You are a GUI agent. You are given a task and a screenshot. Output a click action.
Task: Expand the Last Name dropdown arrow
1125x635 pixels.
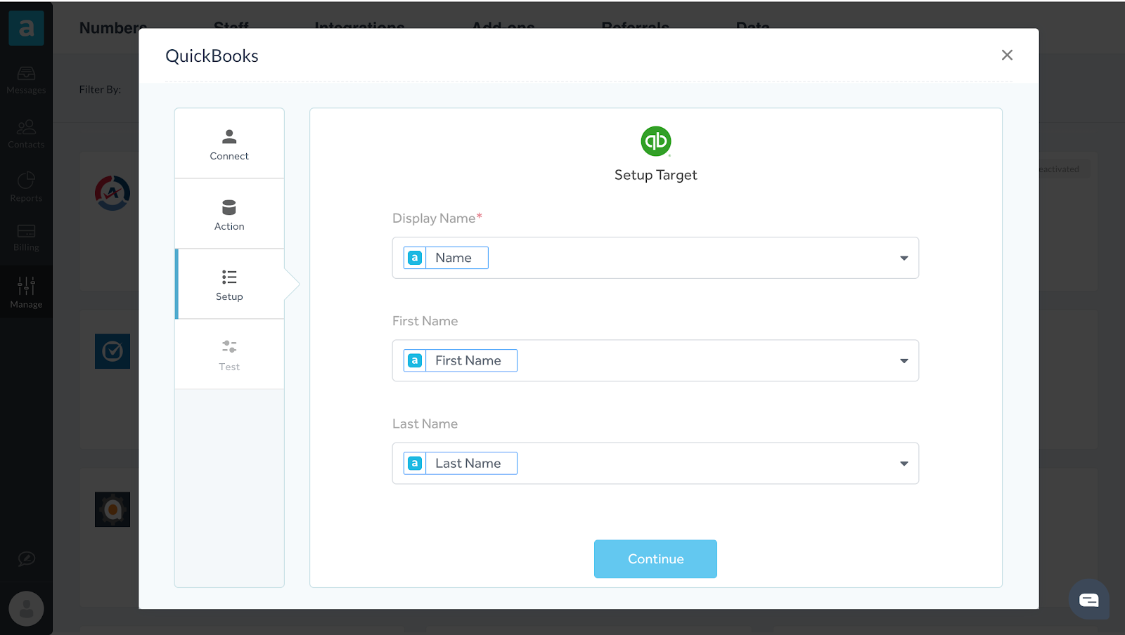[904, 464]
